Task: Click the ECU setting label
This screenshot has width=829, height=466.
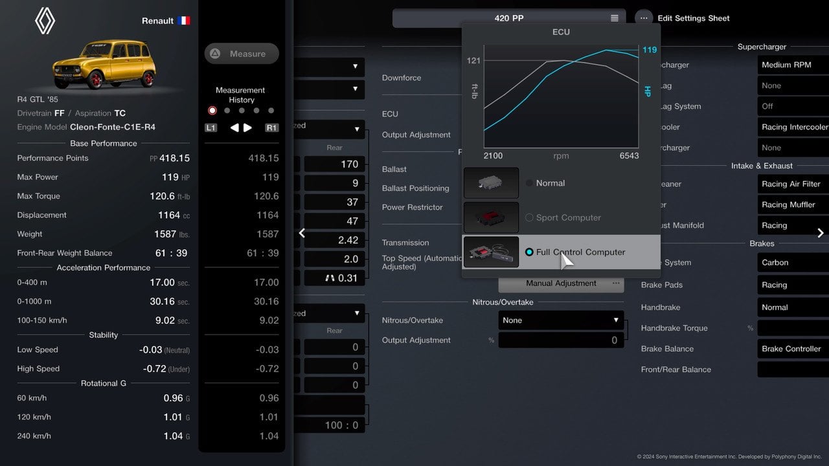Action: tap(390, 114)
